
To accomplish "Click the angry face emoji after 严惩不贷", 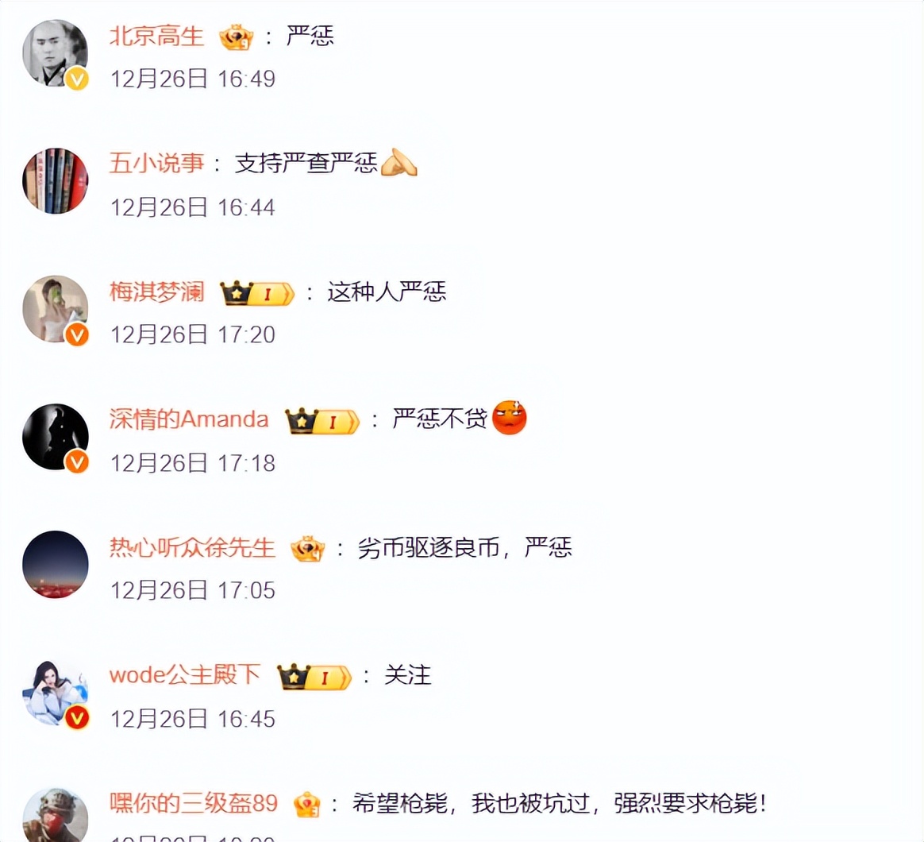I will [x=509, y=418].
